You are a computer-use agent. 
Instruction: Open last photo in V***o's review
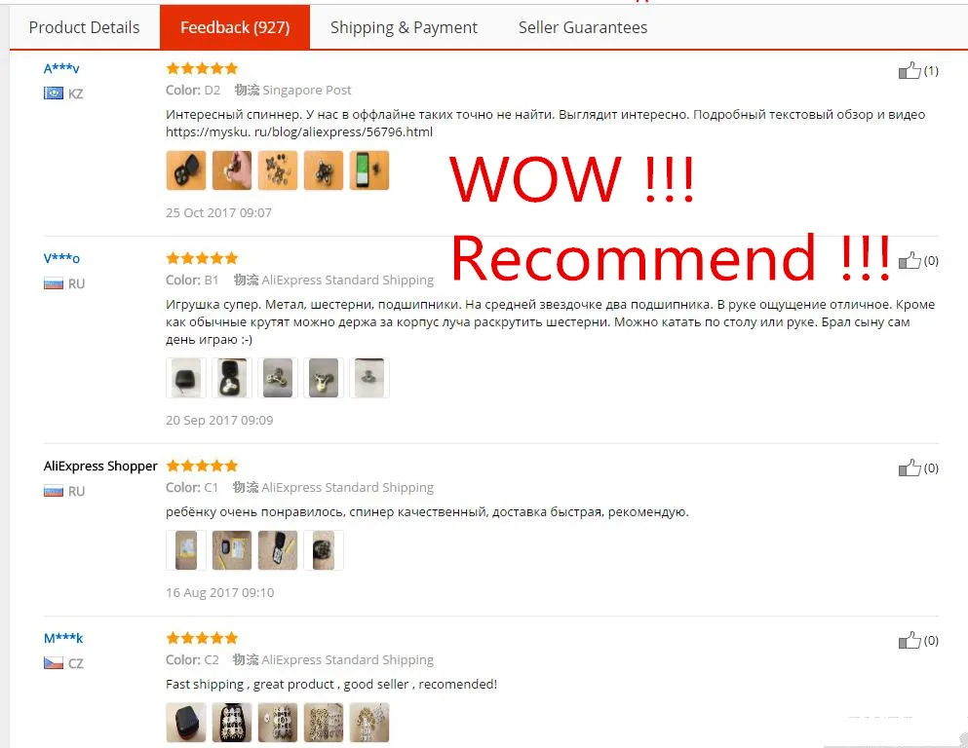click(x=369, y=377)
